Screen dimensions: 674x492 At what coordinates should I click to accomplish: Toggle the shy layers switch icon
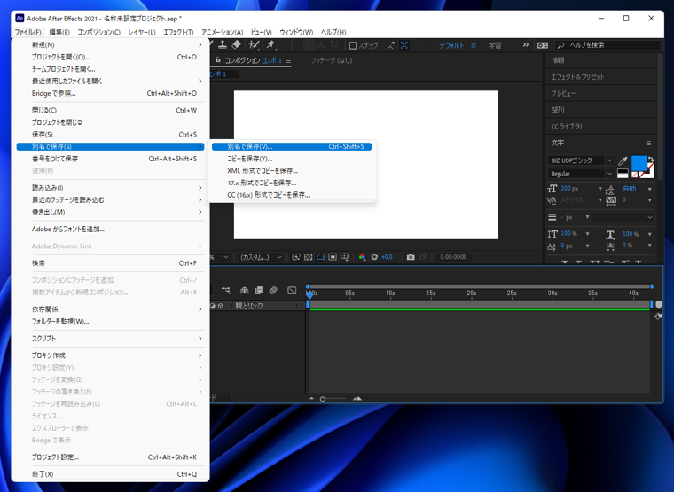click(244, 291)
